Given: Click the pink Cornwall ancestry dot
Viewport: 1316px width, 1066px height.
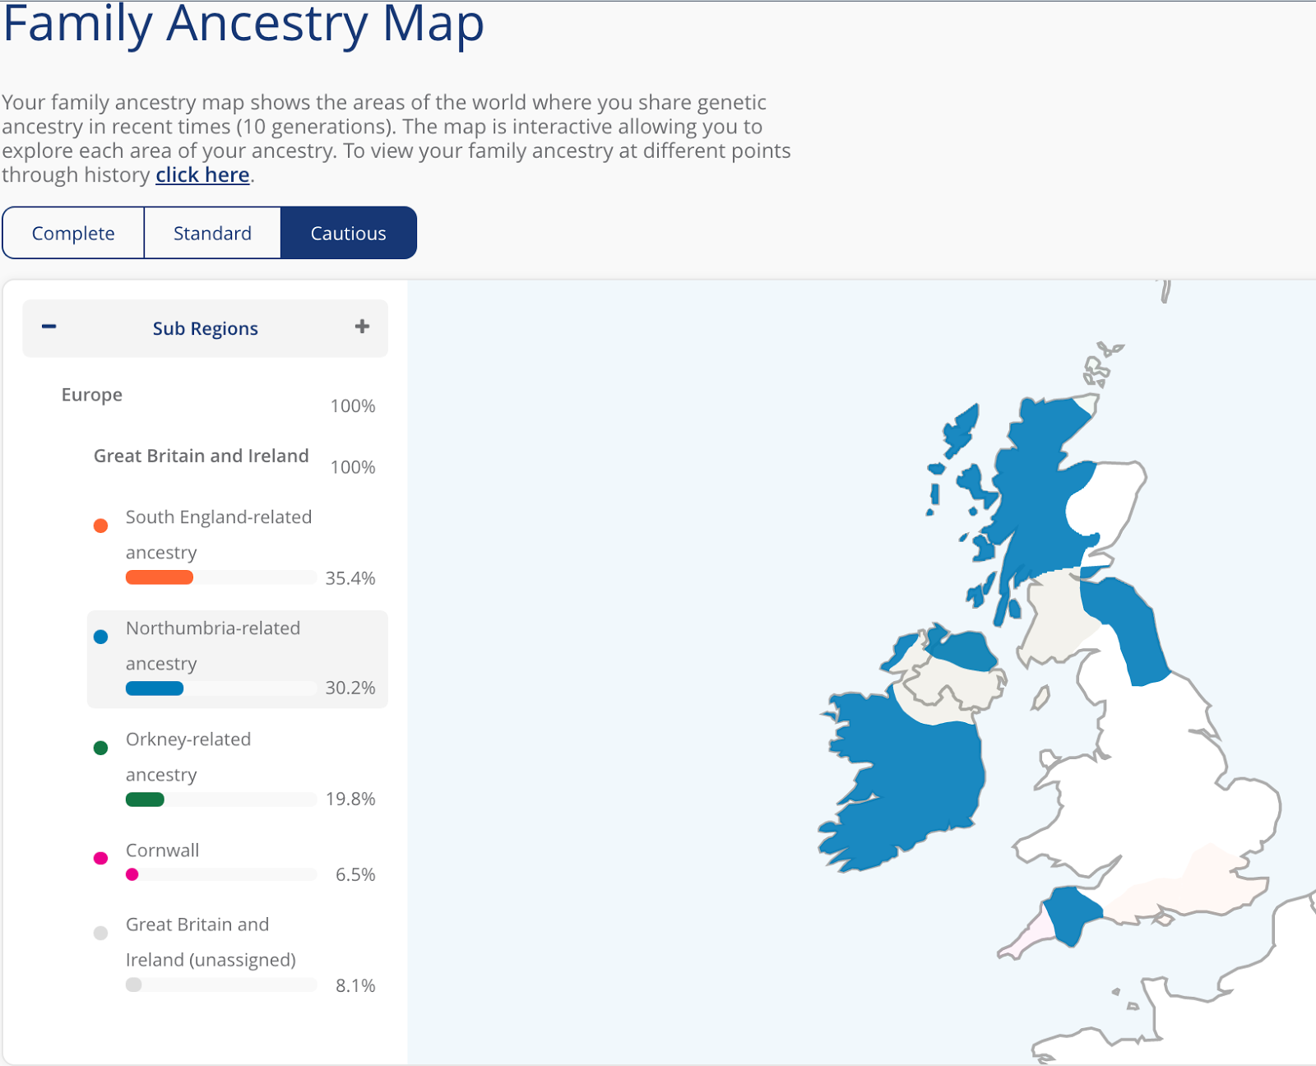Looking at the screenshot, I should click(x=100, y=858).
